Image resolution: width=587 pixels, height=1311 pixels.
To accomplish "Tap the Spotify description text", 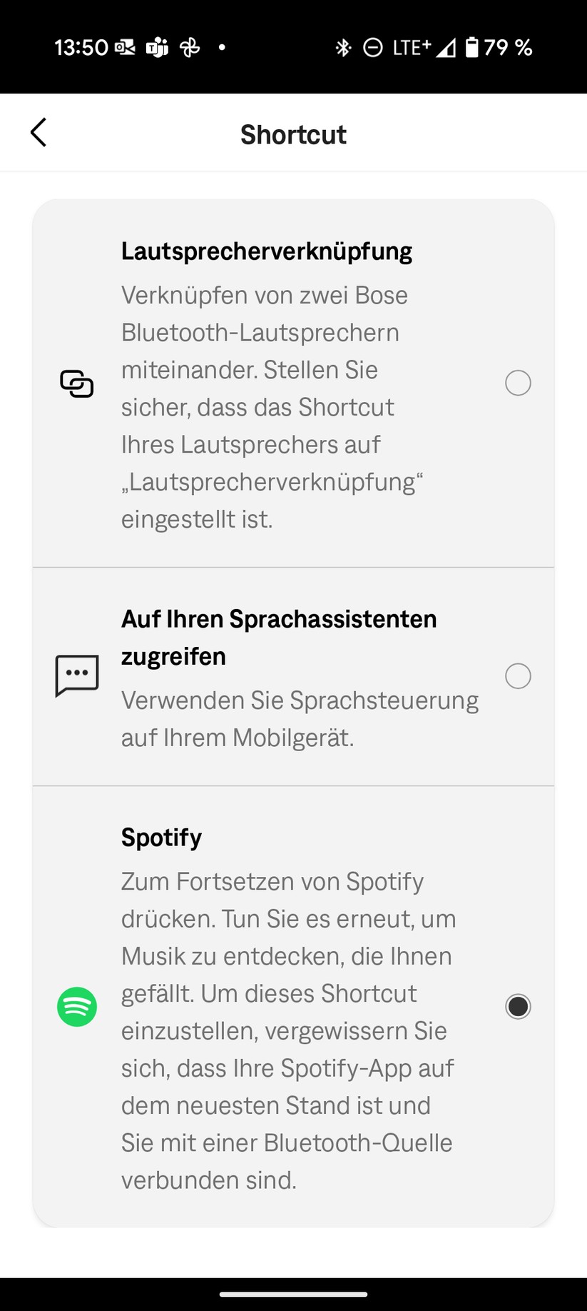I will (288, 1030).
